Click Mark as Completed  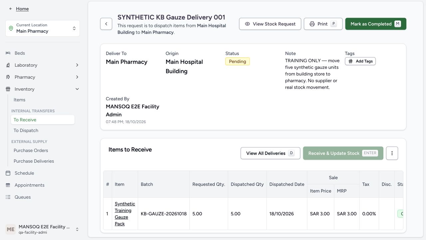[x=376, y=24]
